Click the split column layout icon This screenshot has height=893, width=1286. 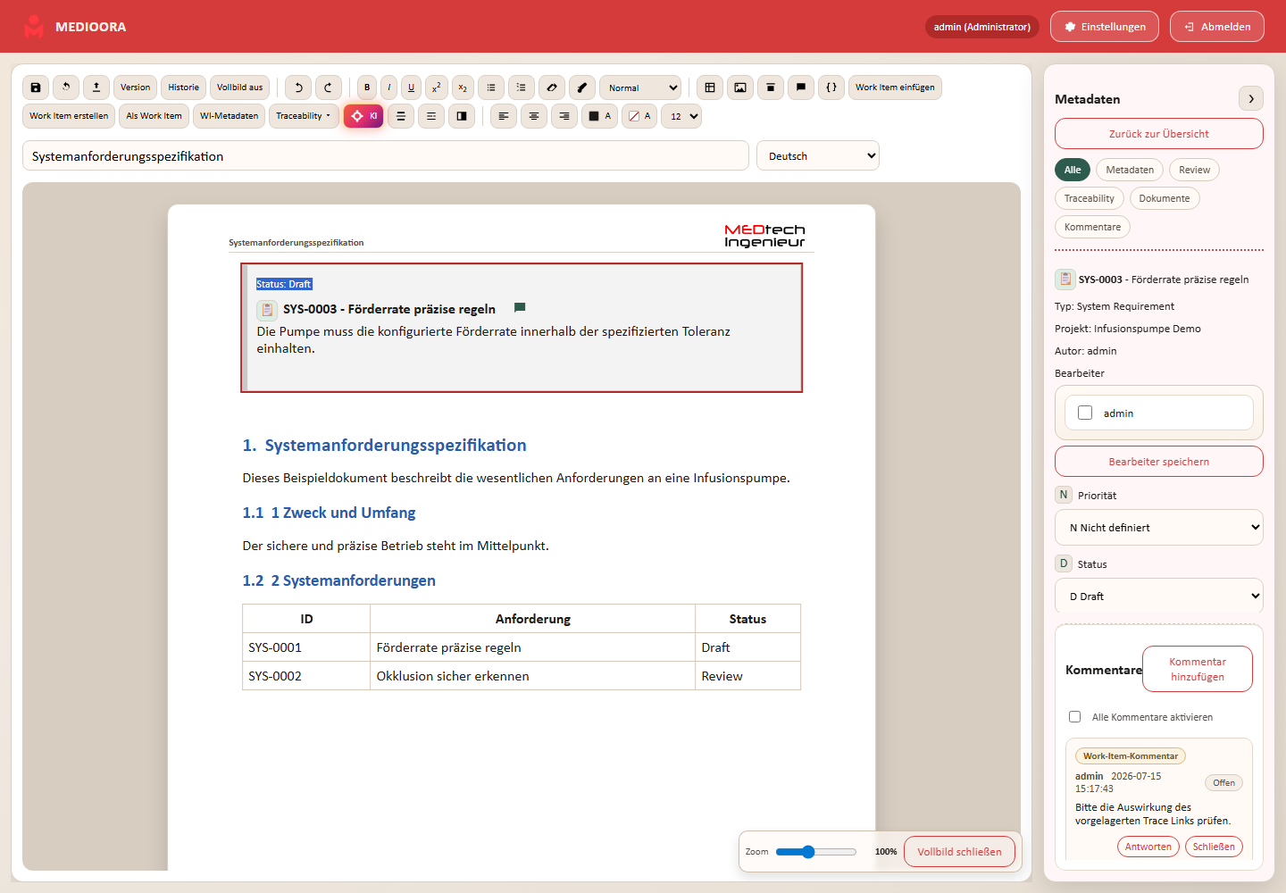[462, 116]
